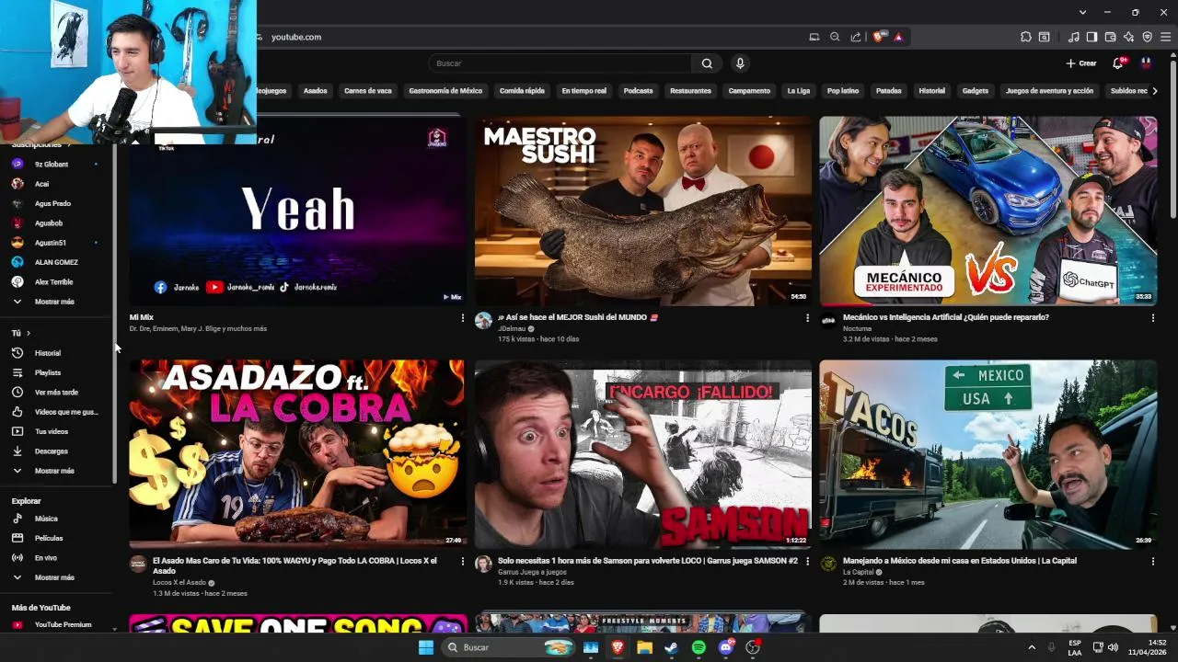Open the Windows Start menu
The image size is (1178, 662).
pyautogui.click(x=426, y=647)
